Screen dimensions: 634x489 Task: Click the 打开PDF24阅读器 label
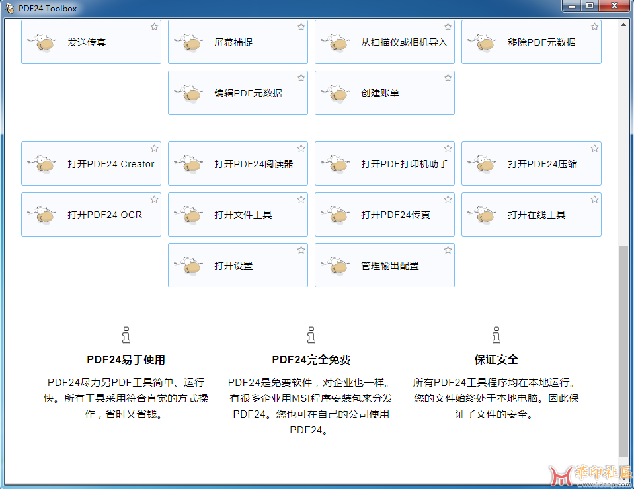[253, 164]
